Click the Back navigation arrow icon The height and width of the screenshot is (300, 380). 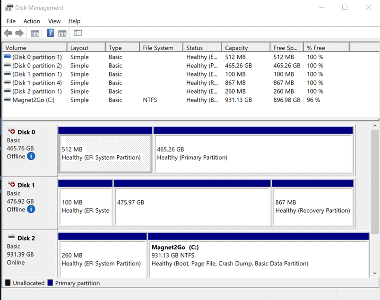click(x=7, y=33)
